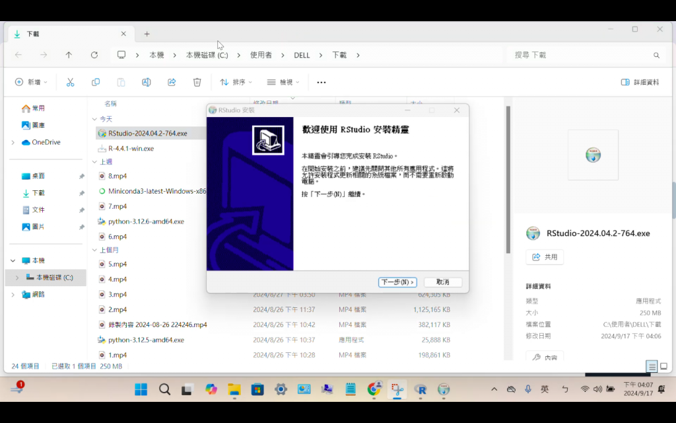Open R application icon in taskbar
This screenshot has height=423, width=676.
coord(421,389)
